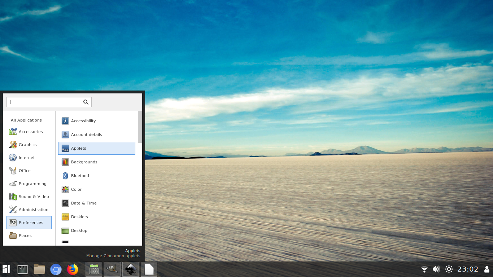Screen dimensions: 493x277
Task: Click the Date & Time text entry
Action: pyautogui.click(x=84, y=203)
